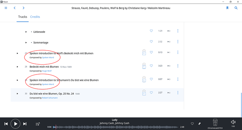Favorite track 30 Du bist wie eine Blumen

(151, 93)
